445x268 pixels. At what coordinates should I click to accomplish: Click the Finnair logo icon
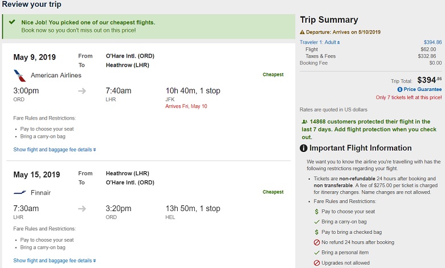point(19,193)
